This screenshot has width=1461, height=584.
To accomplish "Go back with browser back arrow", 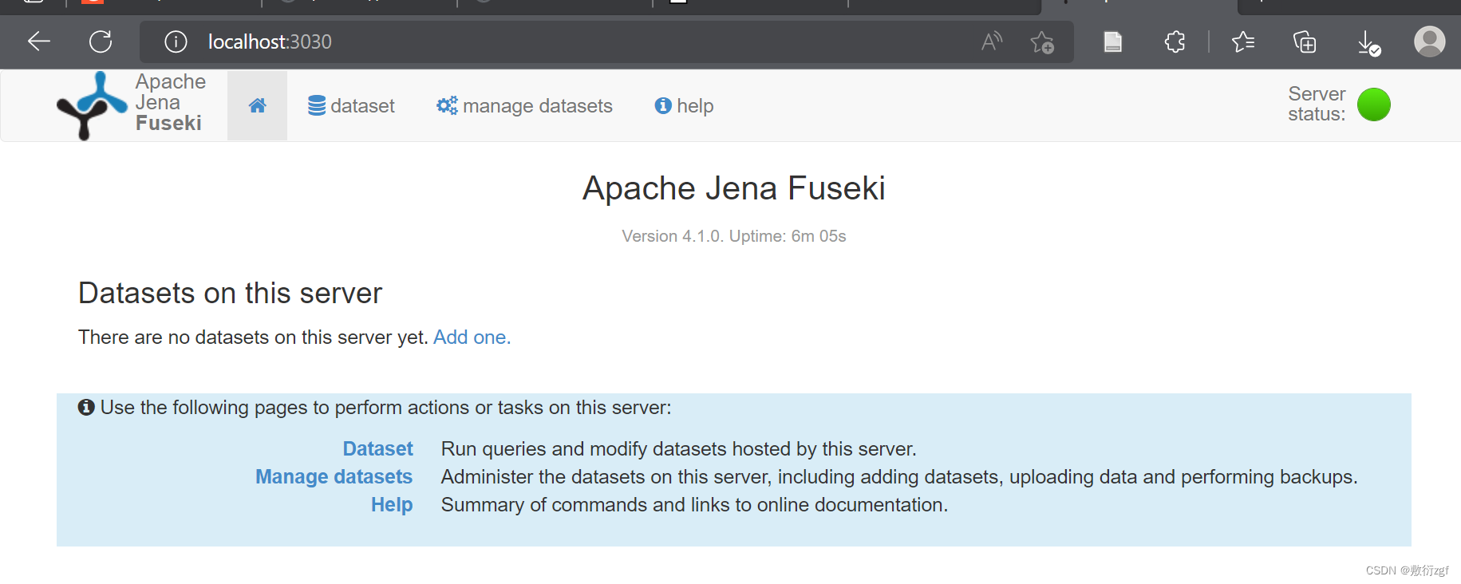I will pyautogui.click(x=38, y=41).
